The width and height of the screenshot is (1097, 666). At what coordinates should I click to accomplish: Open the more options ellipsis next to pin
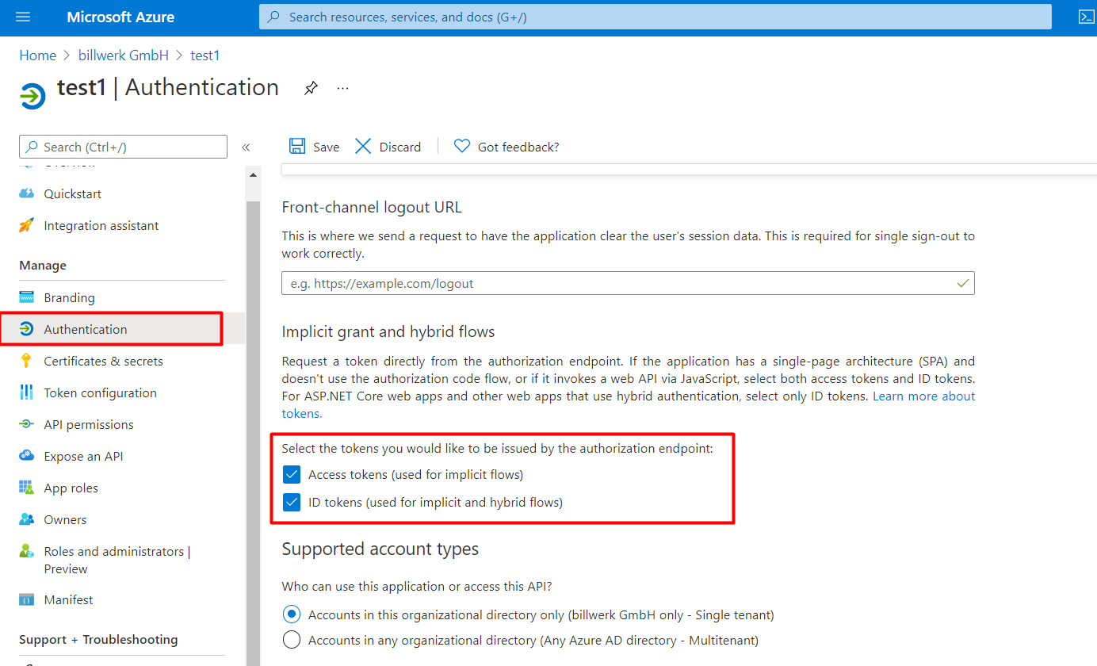click(x=342, y=88)
